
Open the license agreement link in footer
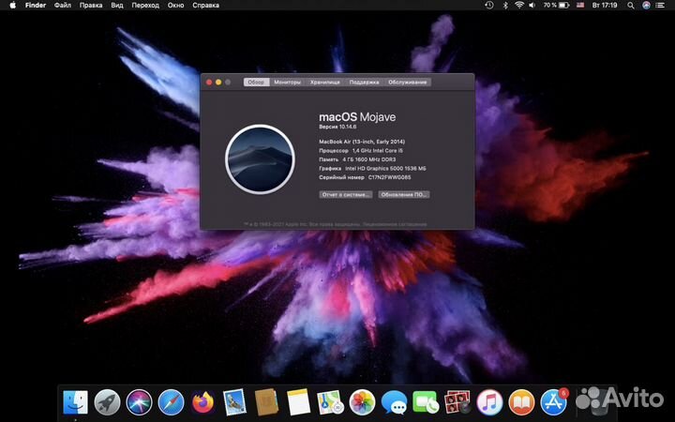[395, 224]
